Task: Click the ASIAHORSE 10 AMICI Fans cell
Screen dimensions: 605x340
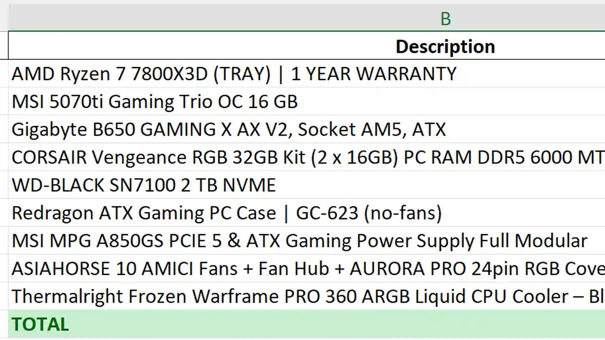Action: 302,268
